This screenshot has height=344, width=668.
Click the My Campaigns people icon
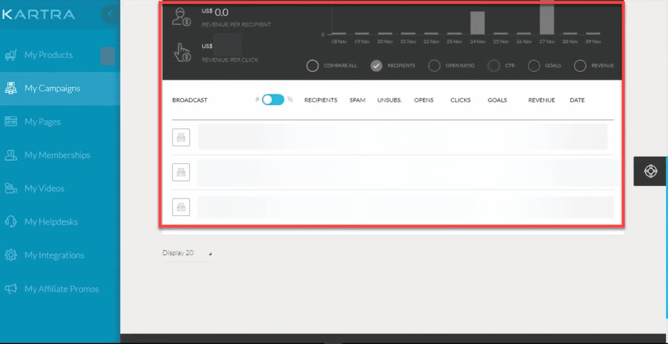click(10, 88)
